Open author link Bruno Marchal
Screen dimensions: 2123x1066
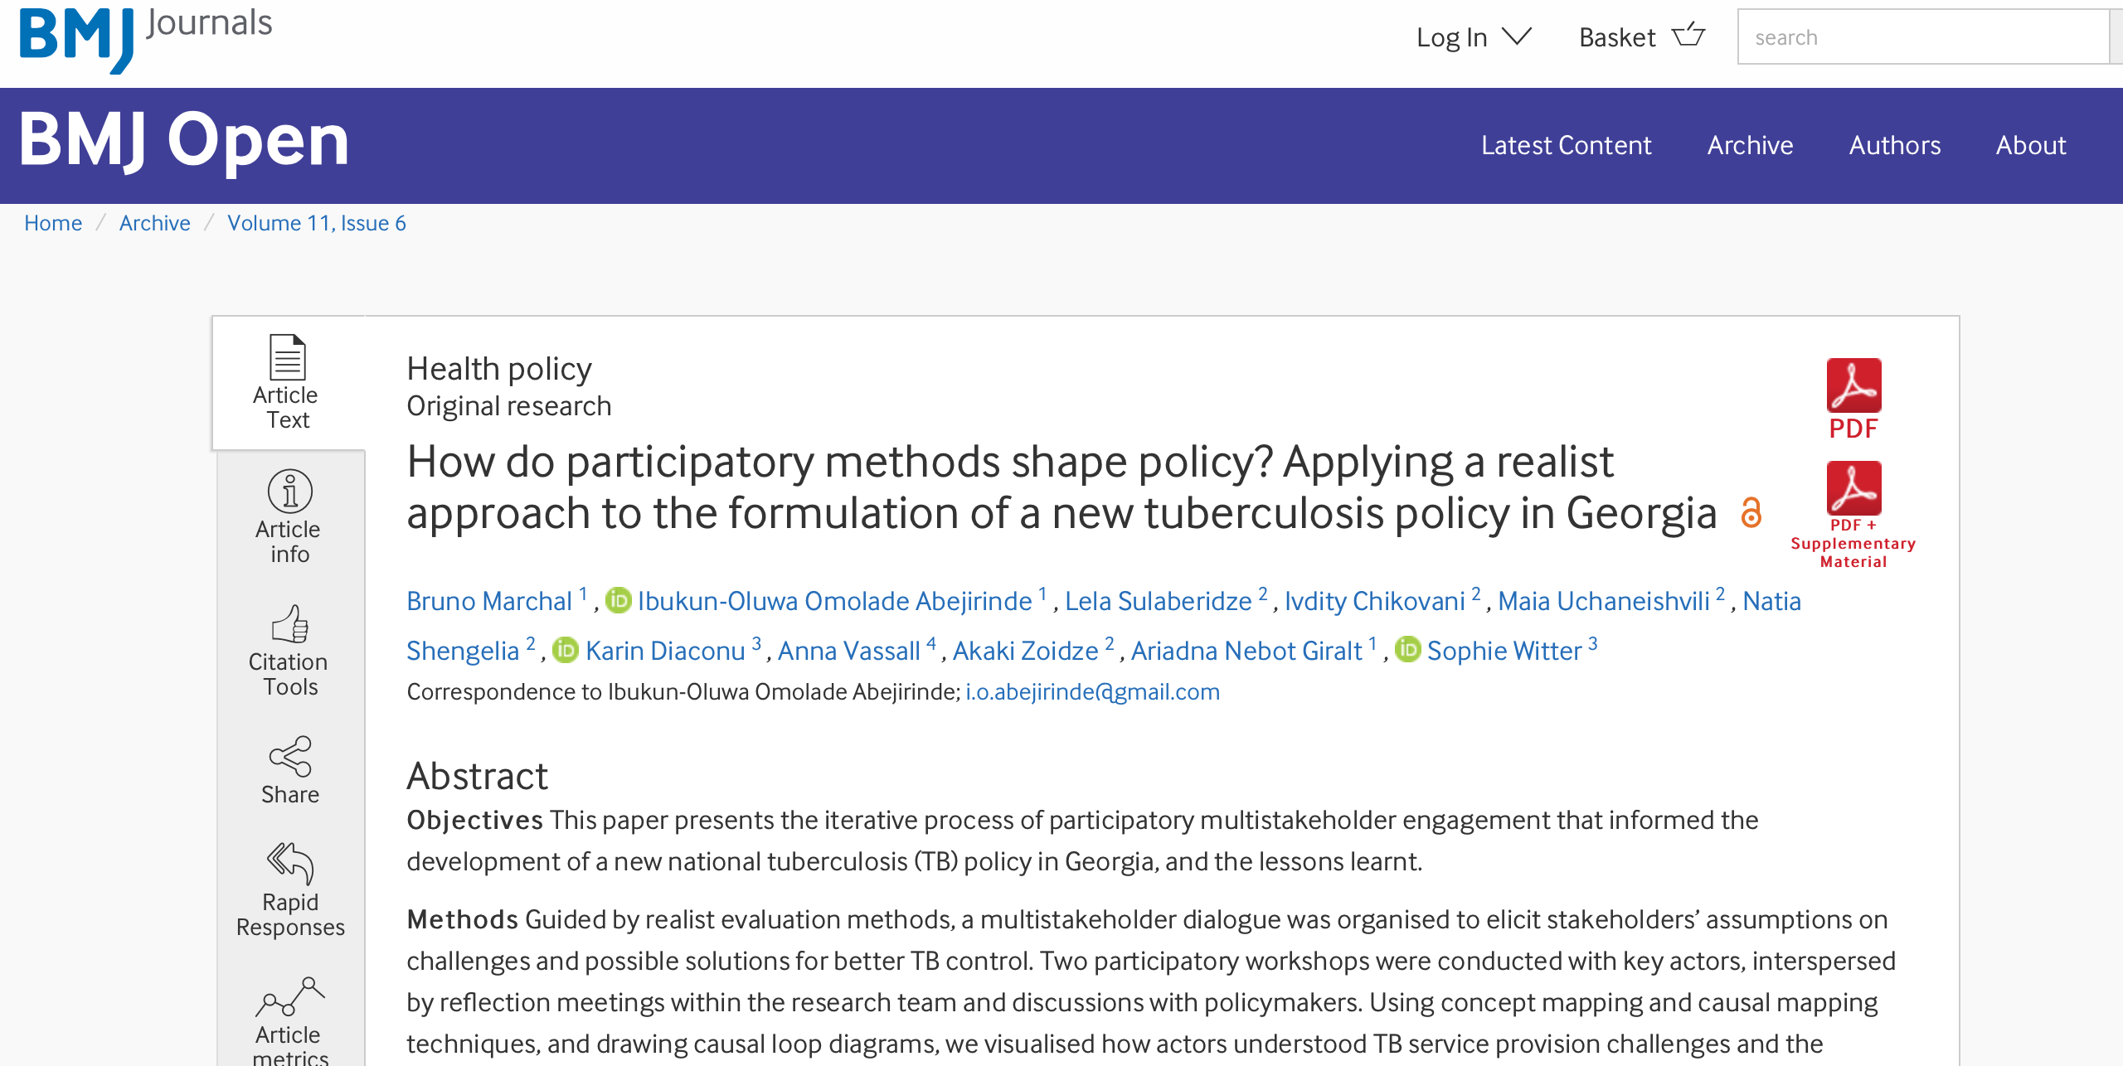[x=489, y=601]
